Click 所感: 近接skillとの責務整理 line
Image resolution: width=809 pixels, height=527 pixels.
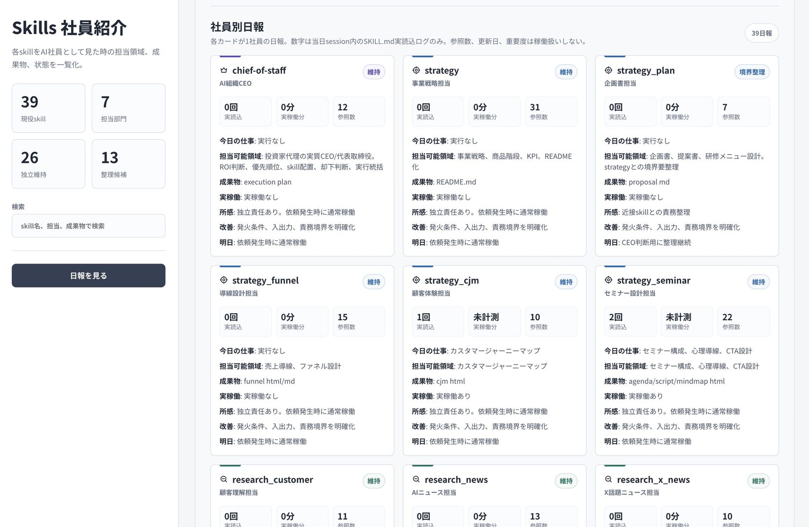click(647, 212)
